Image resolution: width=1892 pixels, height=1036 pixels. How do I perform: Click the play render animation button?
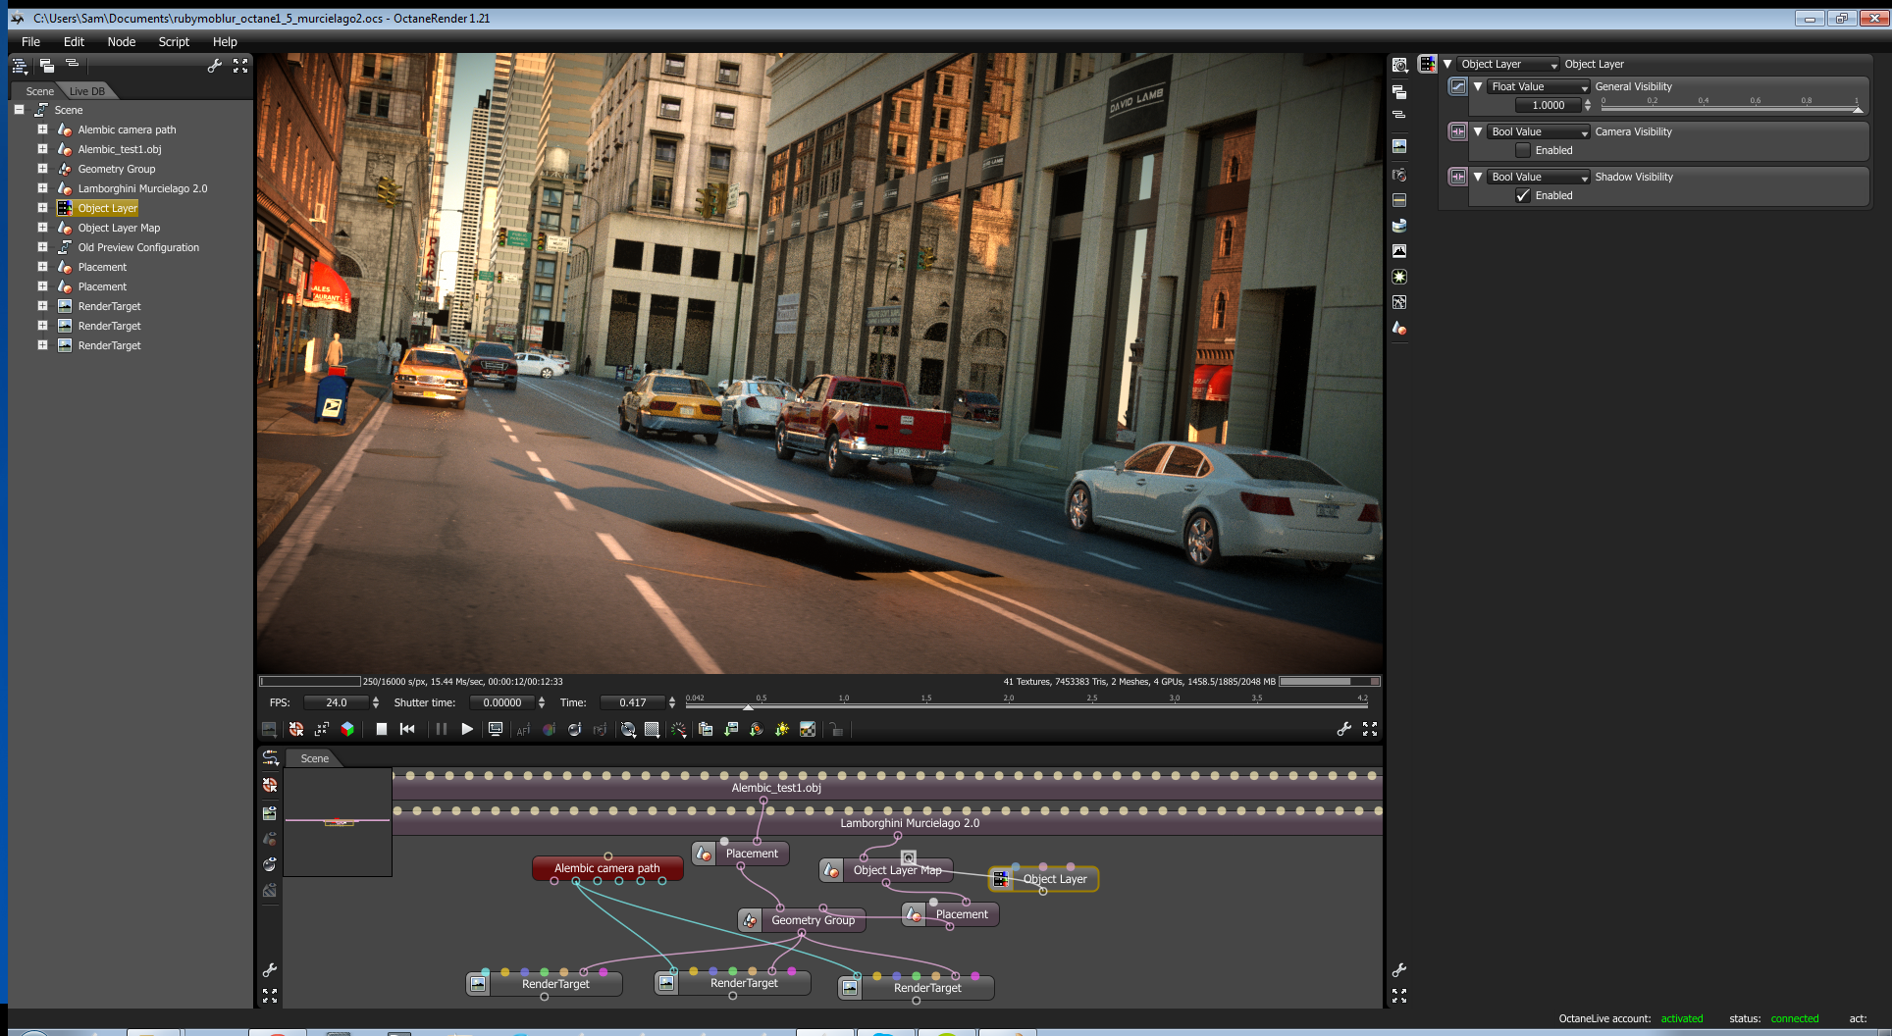[467, 729]
